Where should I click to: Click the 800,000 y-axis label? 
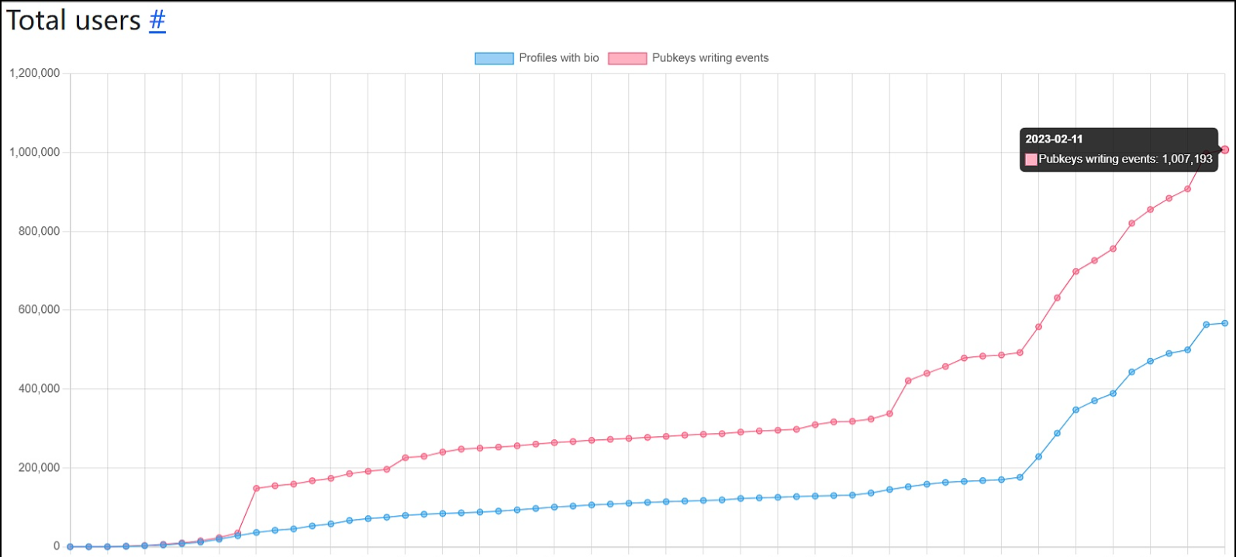point(40,232)
